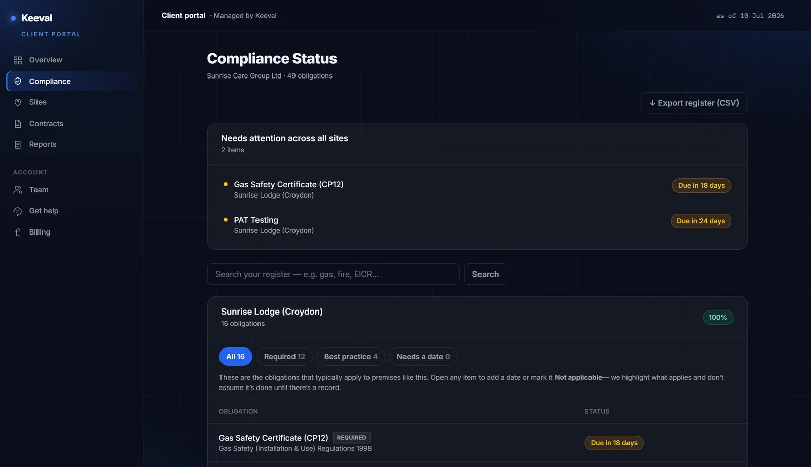Image resolution: width=811 pixels, height=467 pixels.
Task: Go to Sites in the sidebar
Action: click(71, 102)
